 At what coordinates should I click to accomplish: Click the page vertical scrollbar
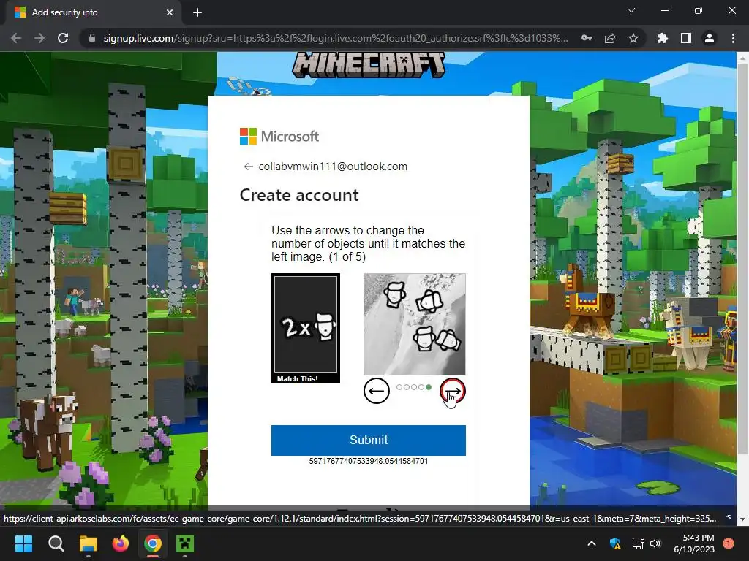(742, 258)
